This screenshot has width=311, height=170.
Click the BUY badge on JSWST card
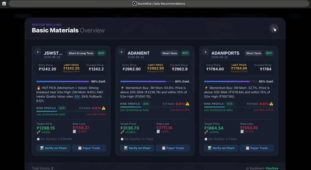coord(101,53)
